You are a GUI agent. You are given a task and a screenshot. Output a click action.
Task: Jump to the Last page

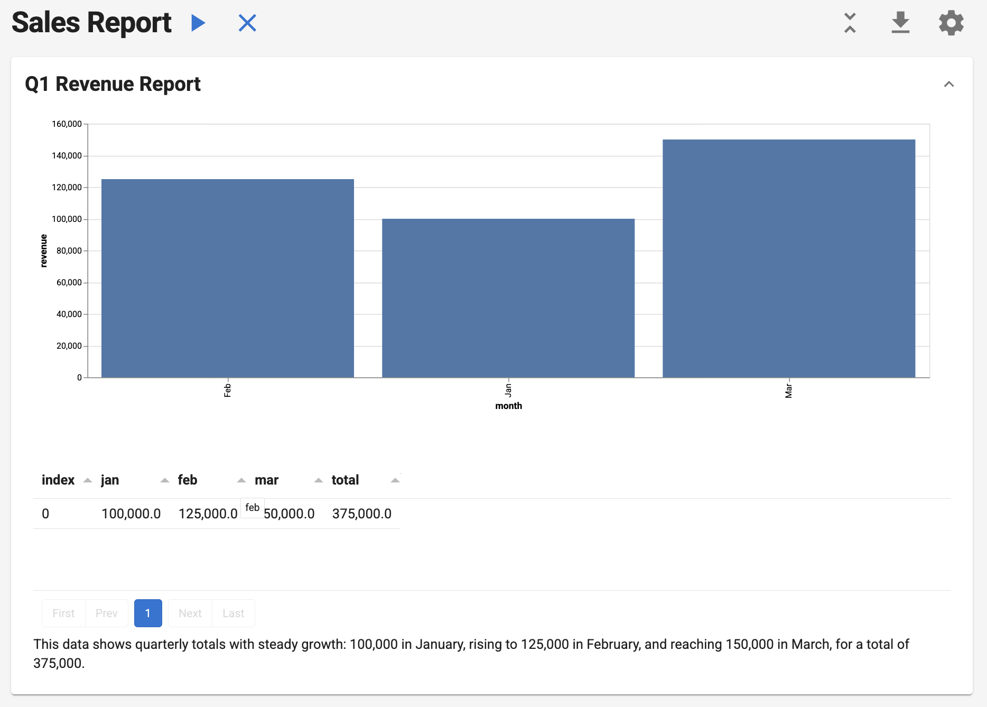tap(233, 613)
